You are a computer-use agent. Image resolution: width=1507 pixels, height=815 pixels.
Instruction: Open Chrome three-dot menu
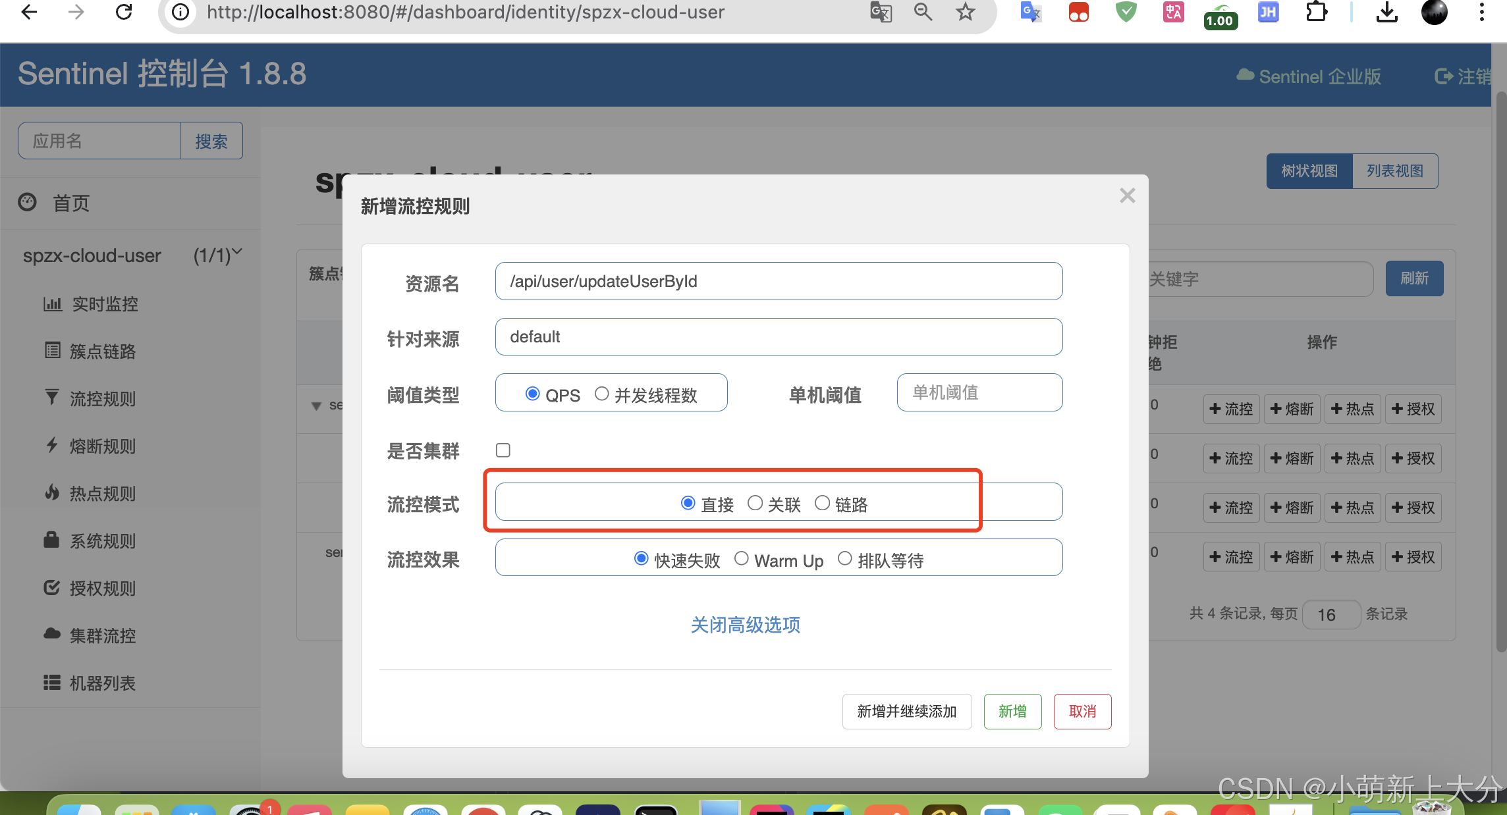click(x=1481, y=12)
